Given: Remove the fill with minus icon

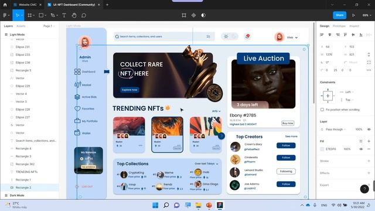Looking at the screenshot, I should [369, 149].
